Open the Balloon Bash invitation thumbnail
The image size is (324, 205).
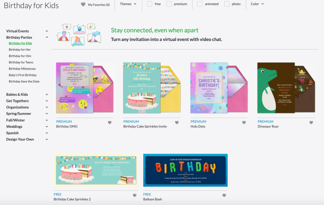click(185, 170)
